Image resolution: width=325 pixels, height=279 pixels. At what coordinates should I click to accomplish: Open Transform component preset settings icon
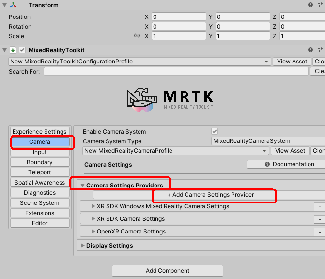click(x=320, y=5)
